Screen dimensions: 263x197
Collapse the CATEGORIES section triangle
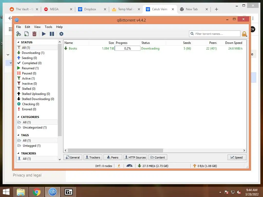tap(18, 117)
